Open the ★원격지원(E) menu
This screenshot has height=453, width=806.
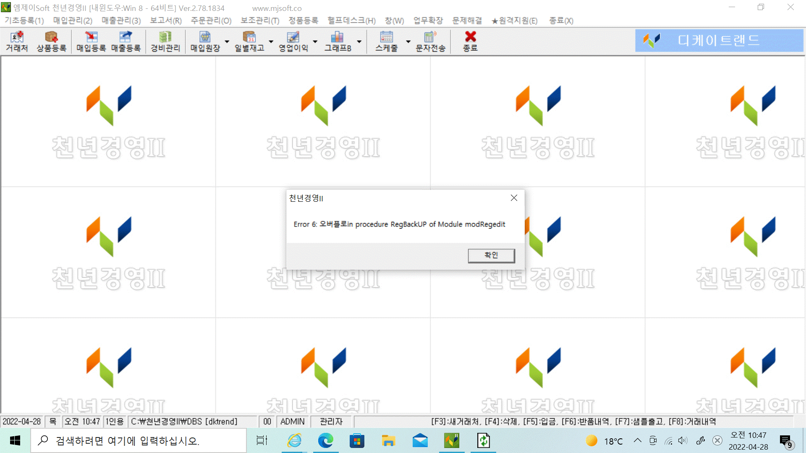coord(515,21)
